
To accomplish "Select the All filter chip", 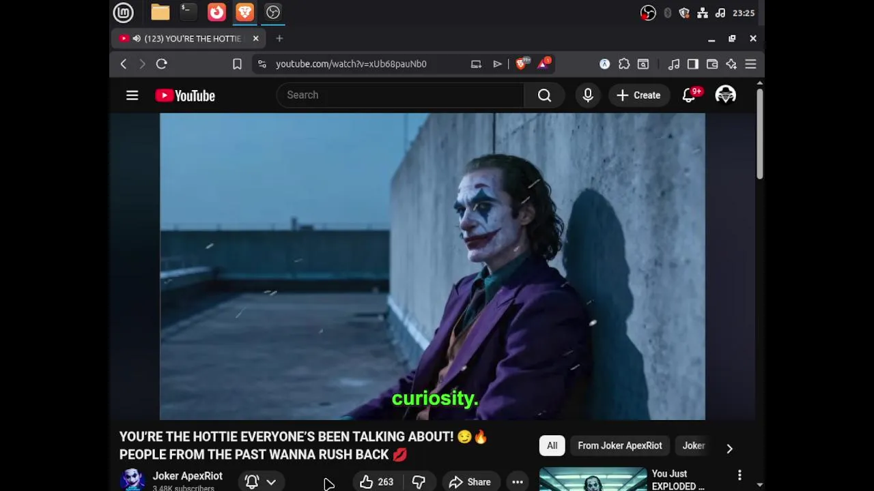I will click(552, 445).
